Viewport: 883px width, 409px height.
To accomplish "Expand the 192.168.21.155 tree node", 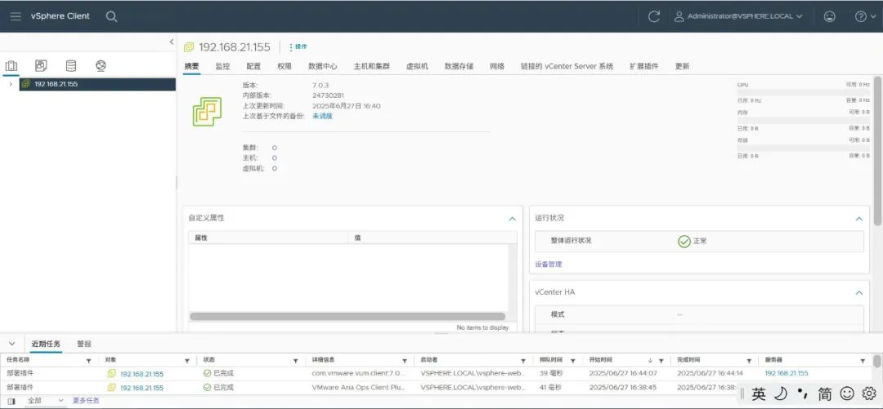I will coord(10,84).
